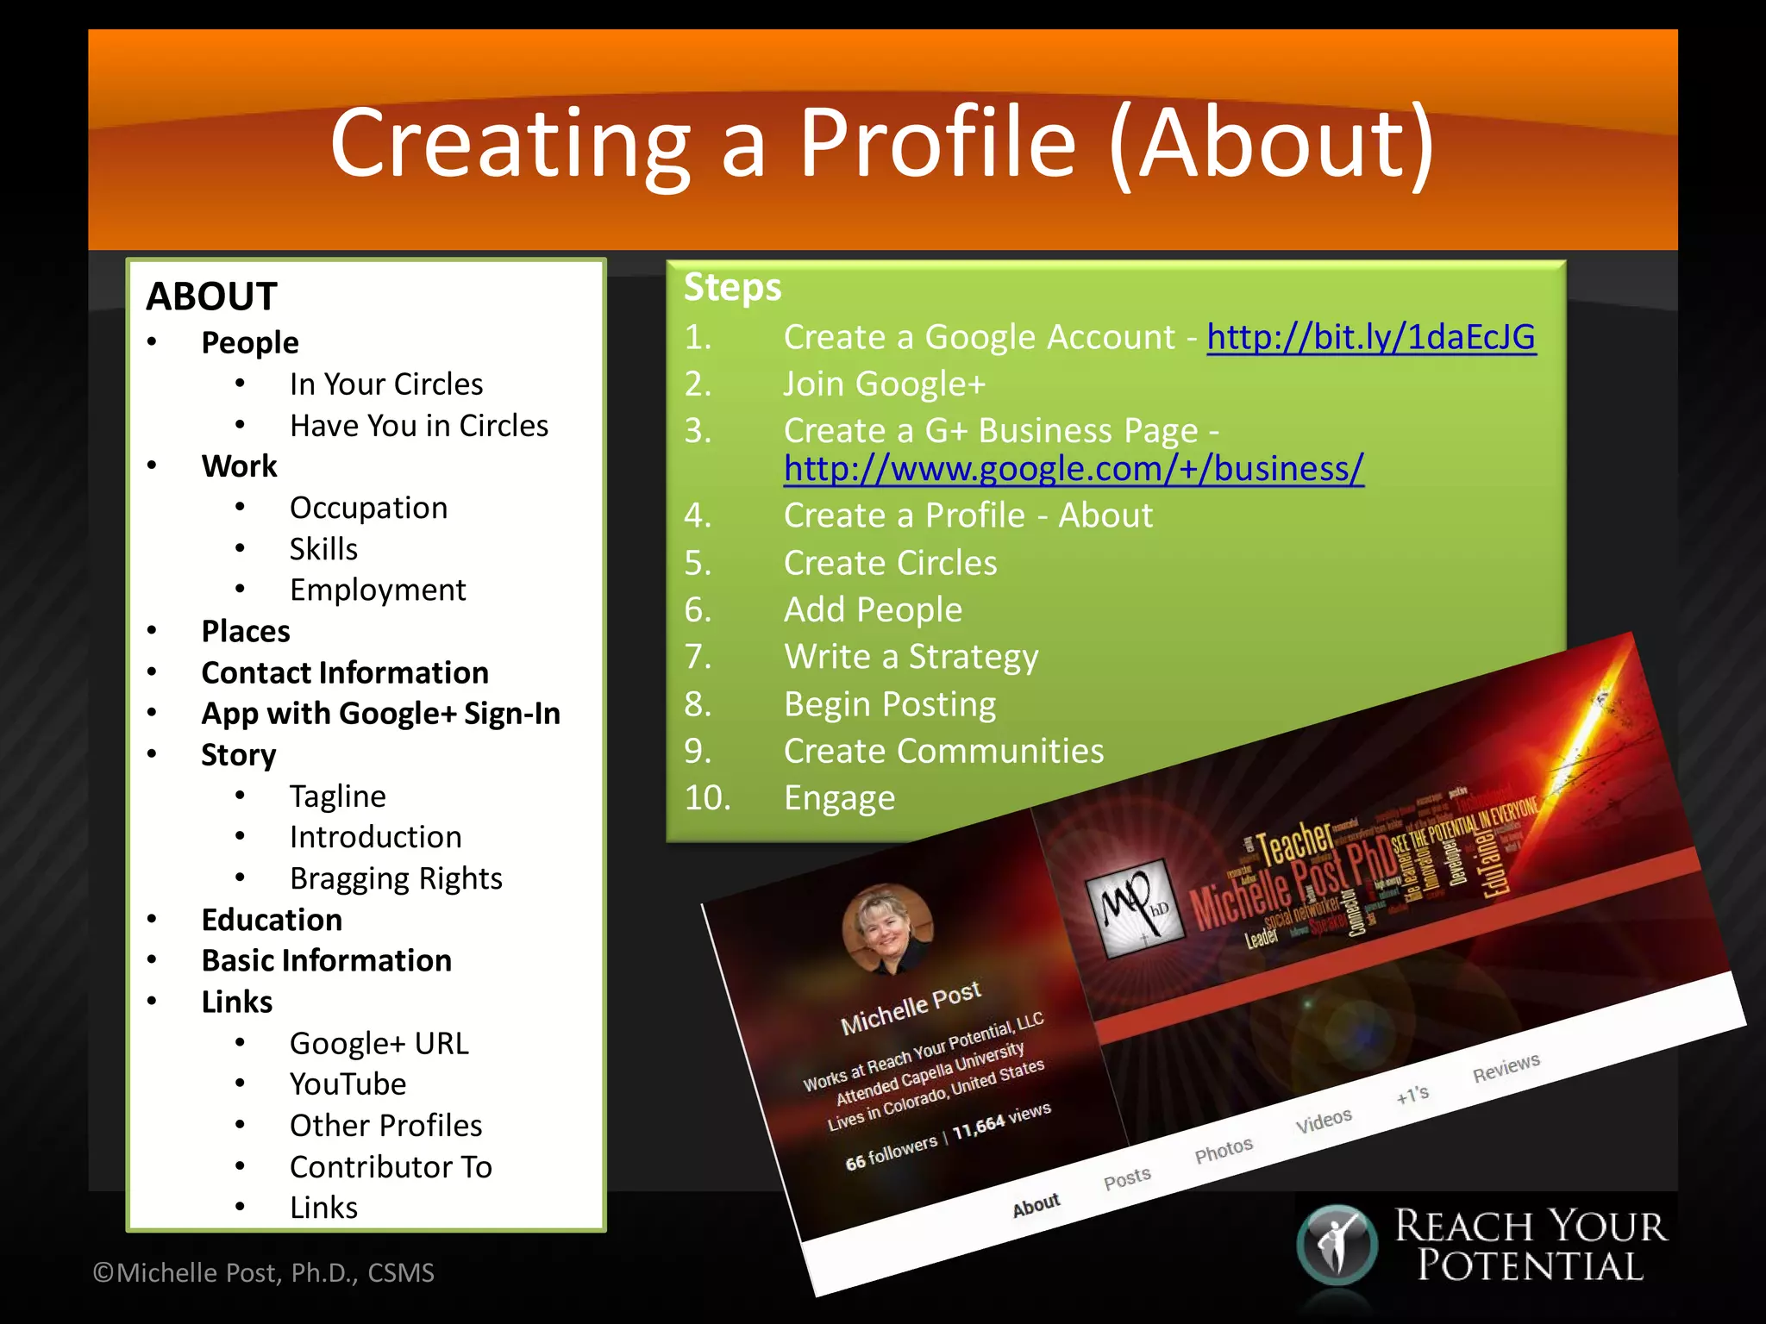1766x1324 pixels.
Task: Click the 'Employment' sub-item
Action: click(378, 590)
